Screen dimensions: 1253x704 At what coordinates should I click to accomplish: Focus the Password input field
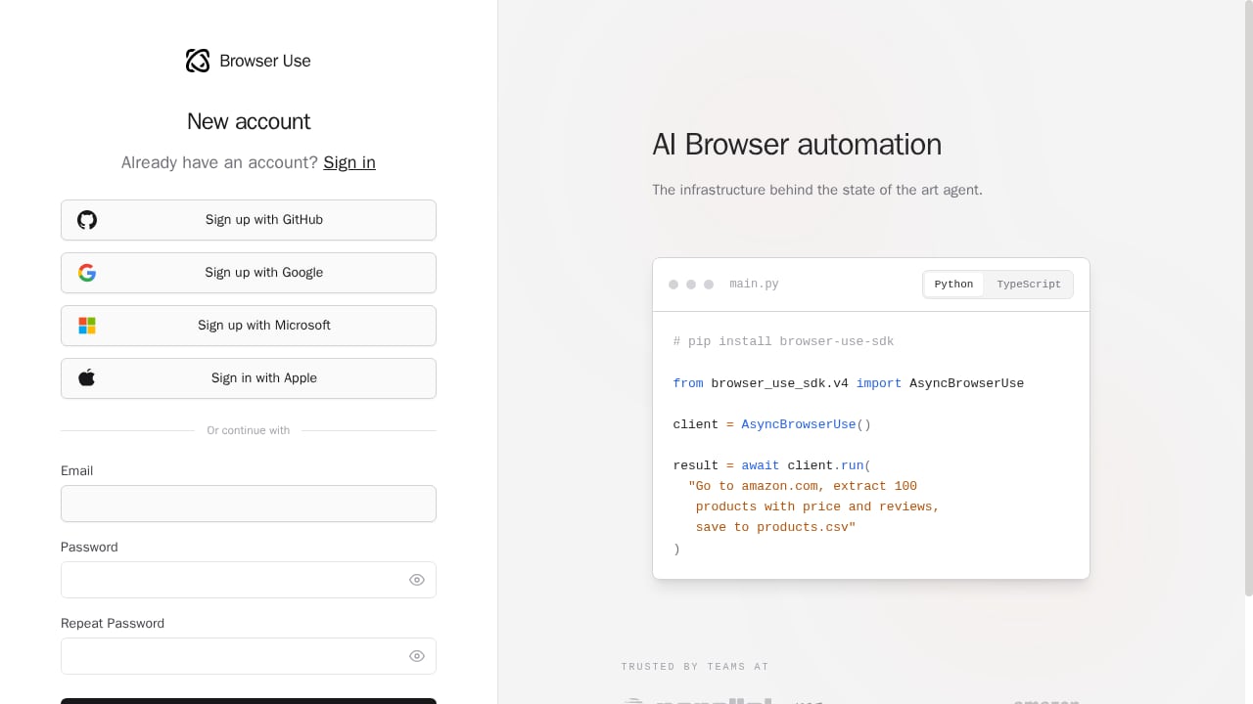[249, 580]
